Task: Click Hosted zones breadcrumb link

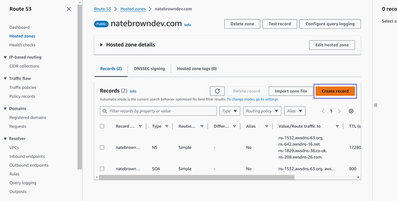Action: (133, 9)
